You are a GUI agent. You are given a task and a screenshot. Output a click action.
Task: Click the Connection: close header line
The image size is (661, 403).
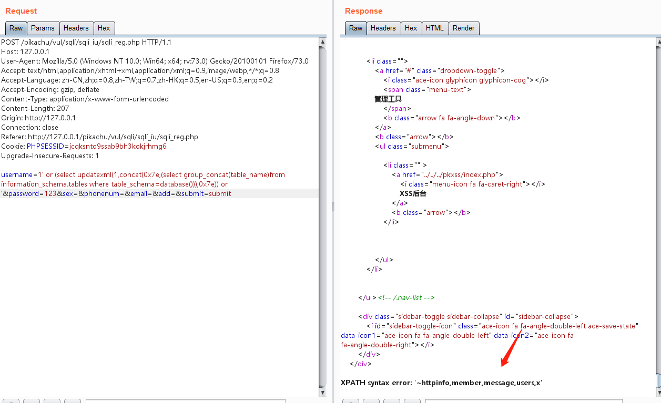coord(29,127)
